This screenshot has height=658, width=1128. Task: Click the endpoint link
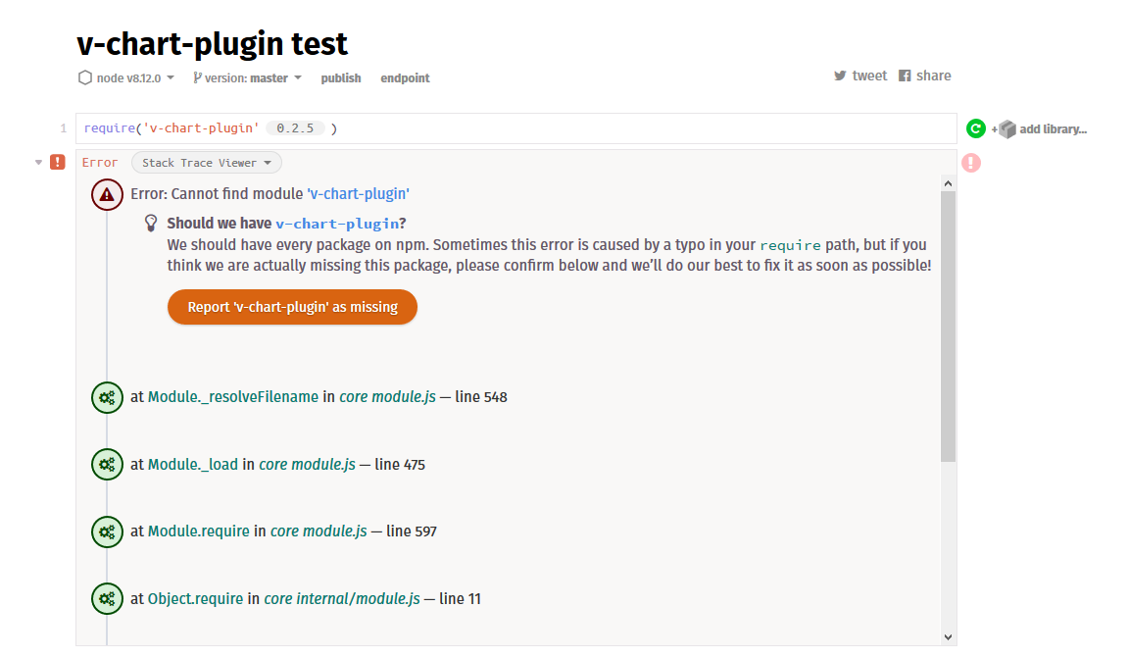(405, 77)
